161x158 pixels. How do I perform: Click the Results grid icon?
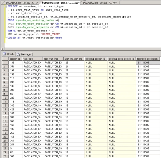coord(4,54)
